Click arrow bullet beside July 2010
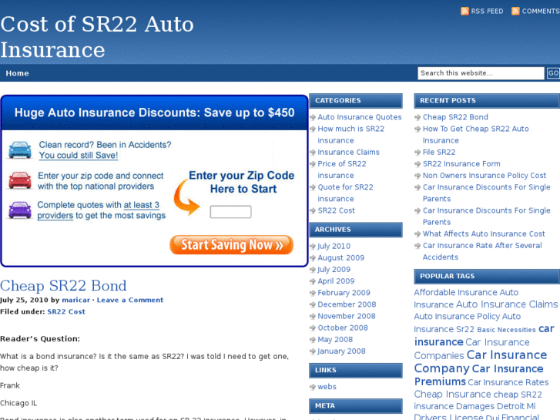 coord(313,246)
